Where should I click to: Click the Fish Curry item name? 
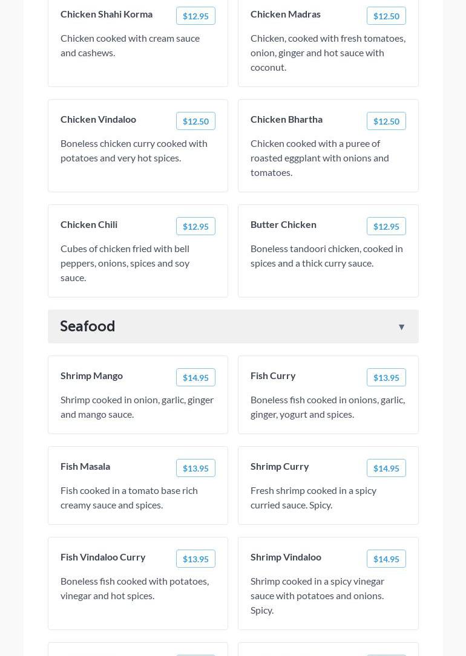pos(273,375)
